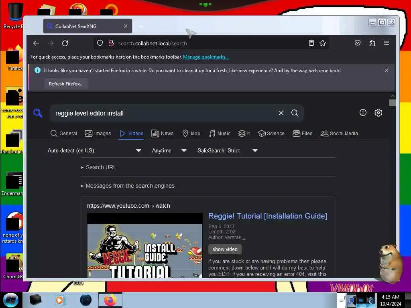Click the page vertical scrollbar thumb
Screen dimensions: 411x308
(x=393, y=103)
